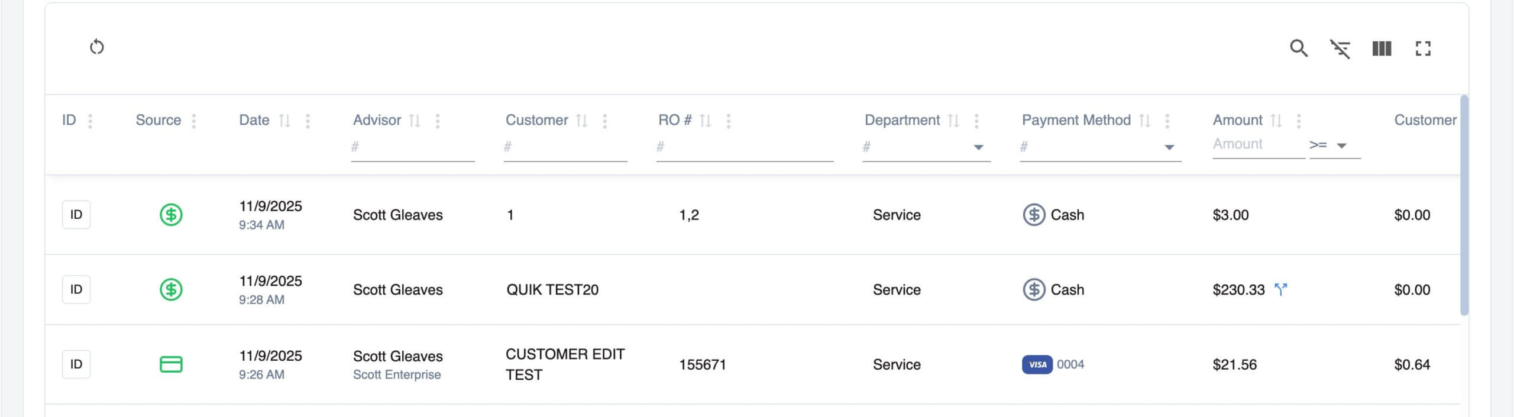Click the green cash source icon for $3.00 row
Image resolution: width=1514 pixels, height=417 pixels.
(x=171, y=215)
